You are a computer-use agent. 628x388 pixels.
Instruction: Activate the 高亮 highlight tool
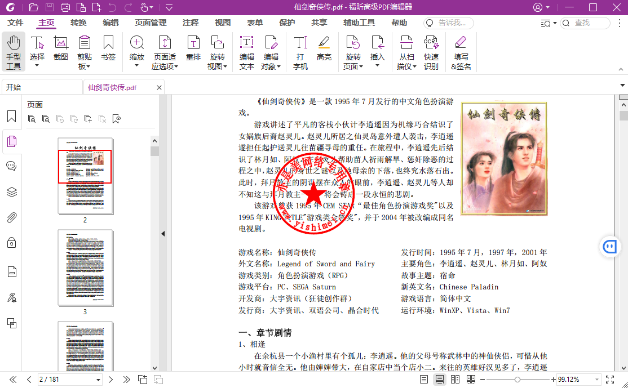coord(324,48)
